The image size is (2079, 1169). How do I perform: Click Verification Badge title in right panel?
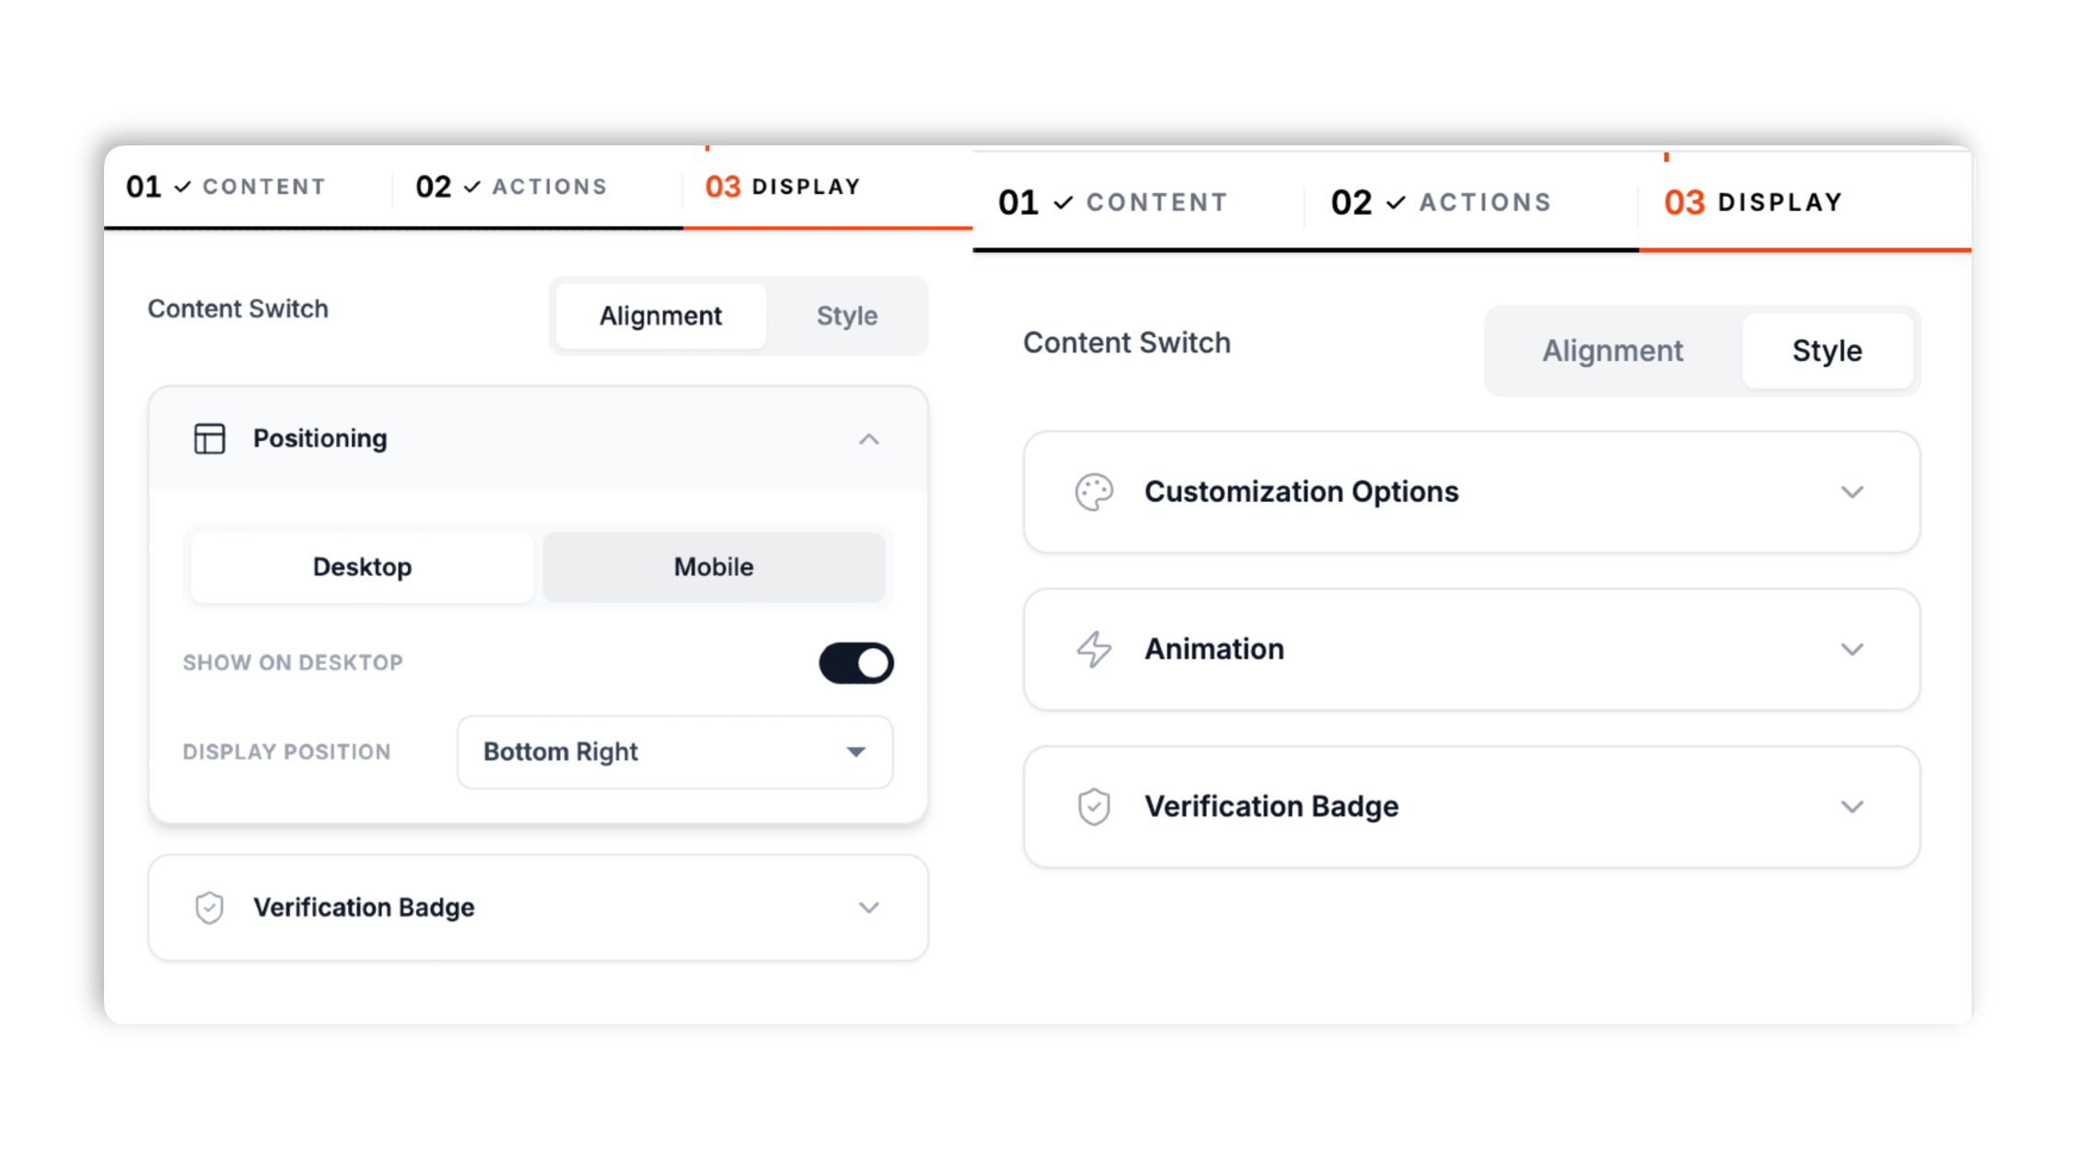coord(1272,807)
